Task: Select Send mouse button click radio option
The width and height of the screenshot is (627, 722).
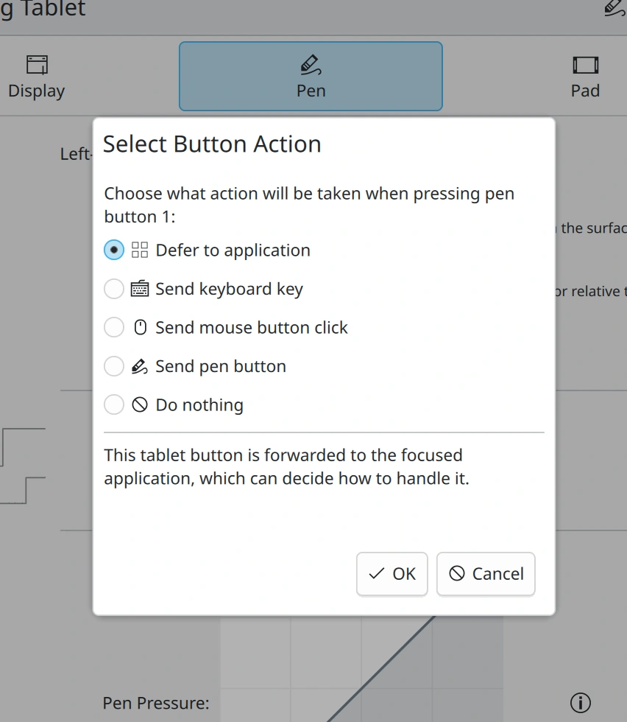Action: click(113, 327)
